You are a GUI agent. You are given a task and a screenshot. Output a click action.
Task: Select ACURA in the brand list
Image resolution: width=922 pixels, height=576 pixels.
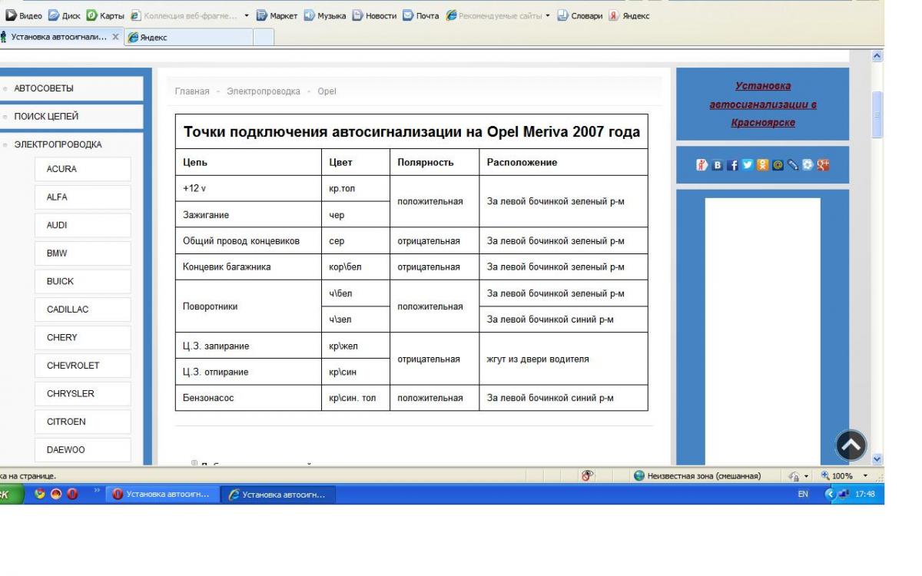[x=83, y=169]
